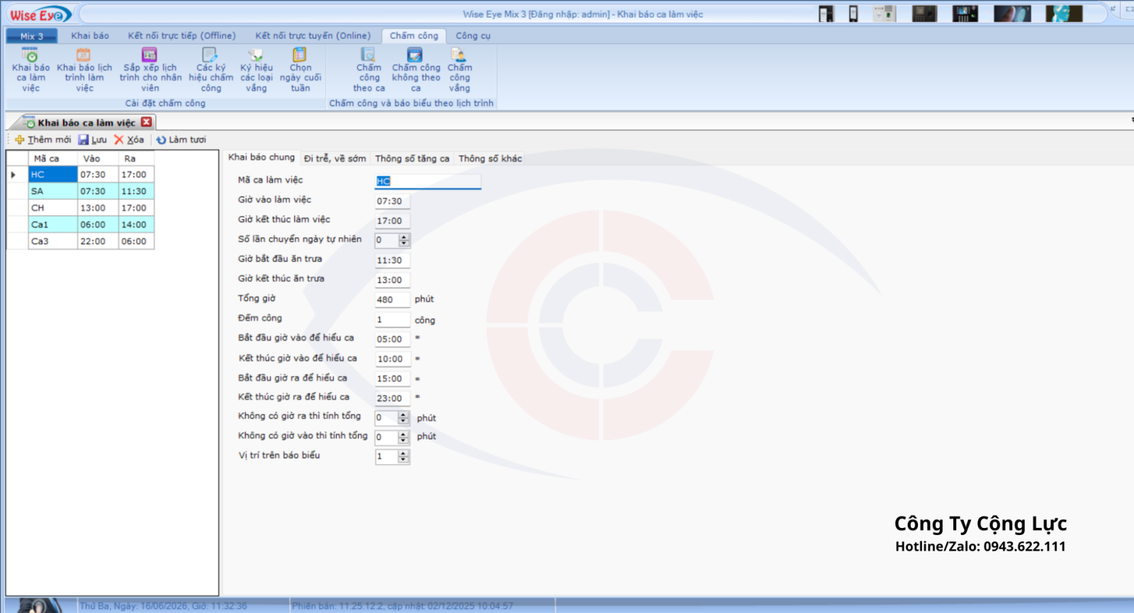The width and height of the screenshot is (1134, 613).
Task: Click the Thêm mới button
Action: [43, 140]
